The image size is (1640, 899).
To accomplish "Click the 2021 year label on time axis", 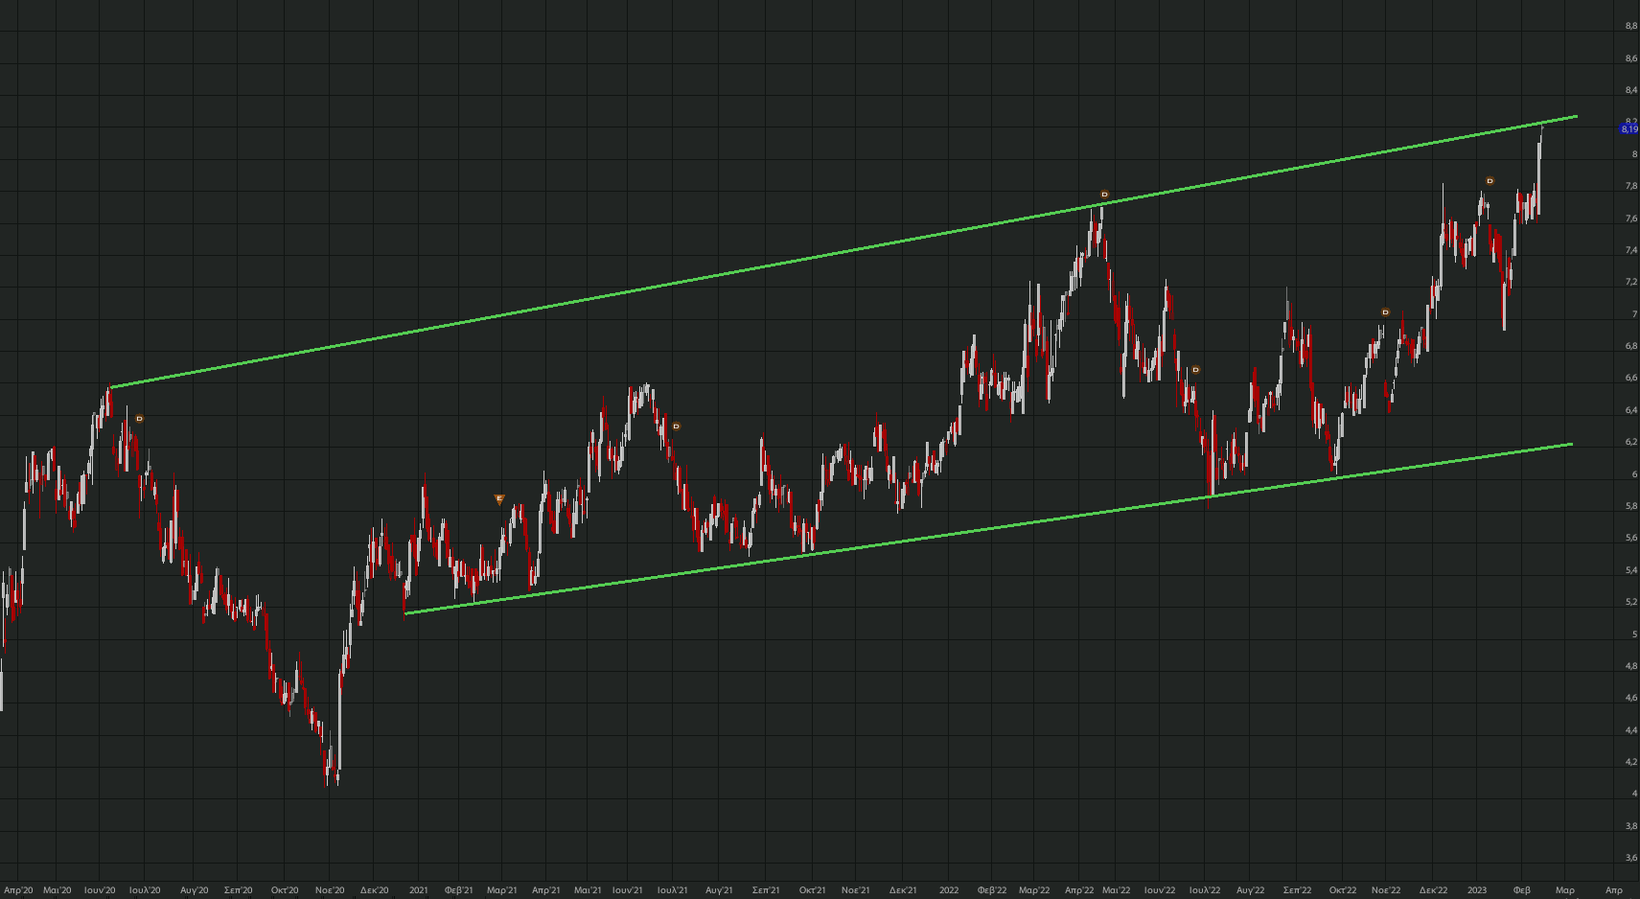I will 419,890.
